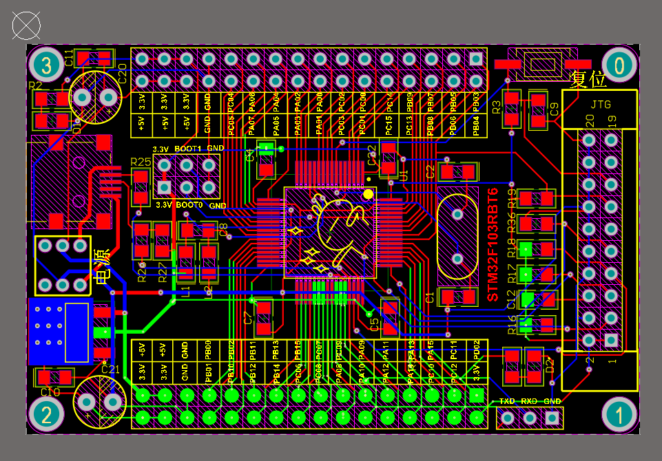This screenshot has height=461, width=662.
Task: Click the PC14 pin label
Action: [389, 103]
